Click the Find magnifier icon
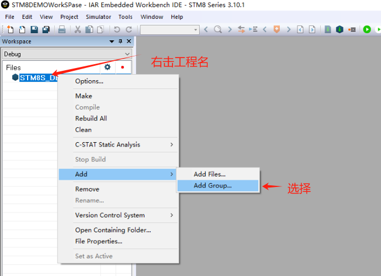Image resolution: width=381 pixels, height=276 pixels. (x=218, y=30)
